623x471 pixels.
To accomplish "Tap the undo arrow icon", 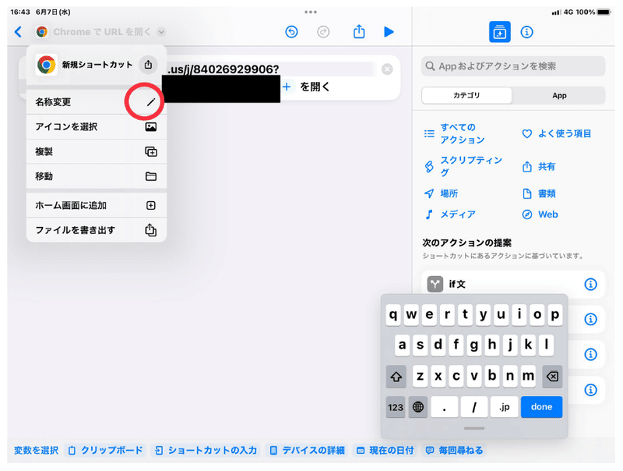I will click(x=291, y=32).
